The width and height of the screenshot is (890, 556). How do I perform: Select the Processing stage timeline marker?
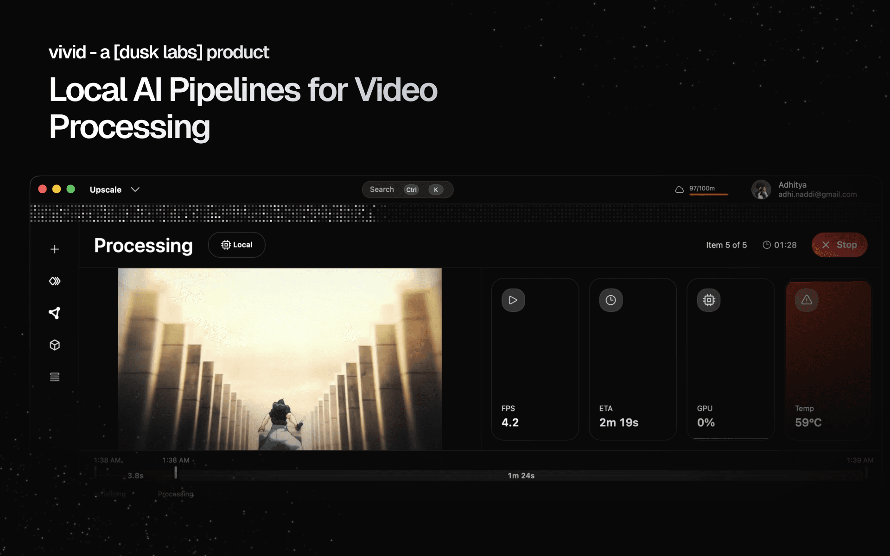pyautogui.click(x=176, y=473)
